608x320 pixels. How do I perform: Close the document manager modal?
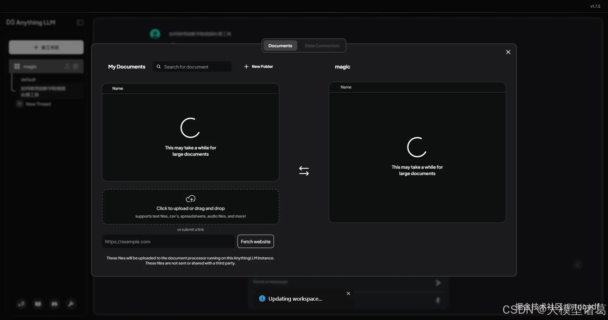pyautogui.click(x=508, y=52)
